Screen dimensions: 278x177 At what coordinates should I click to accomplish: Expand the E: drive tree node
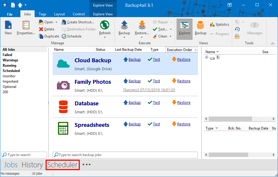(x=206, y=57)
